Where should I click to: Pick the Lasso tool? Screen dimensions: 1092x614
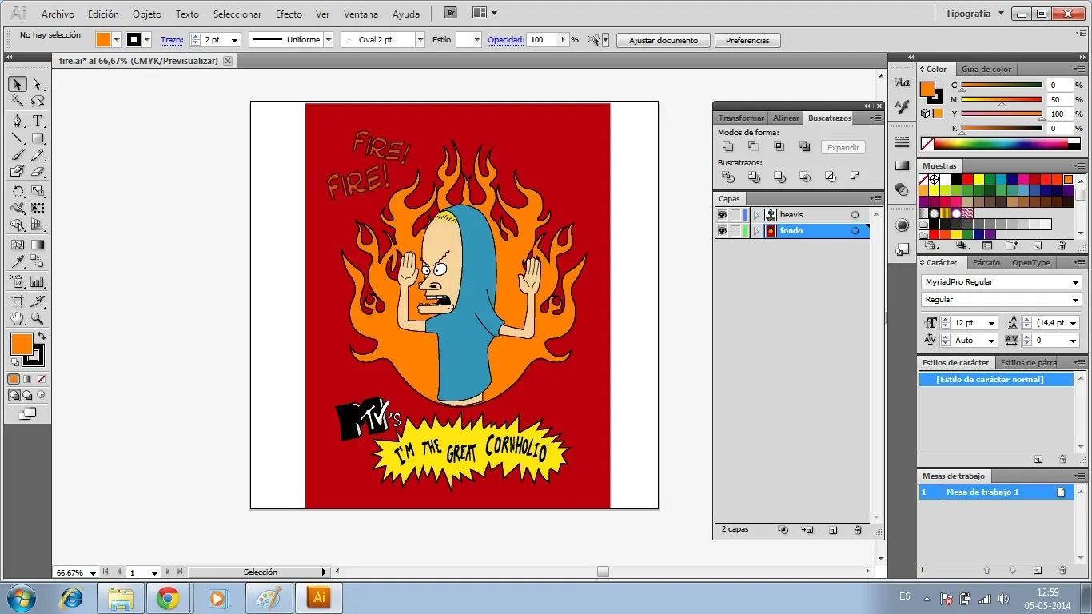click(x=38, y=101)
